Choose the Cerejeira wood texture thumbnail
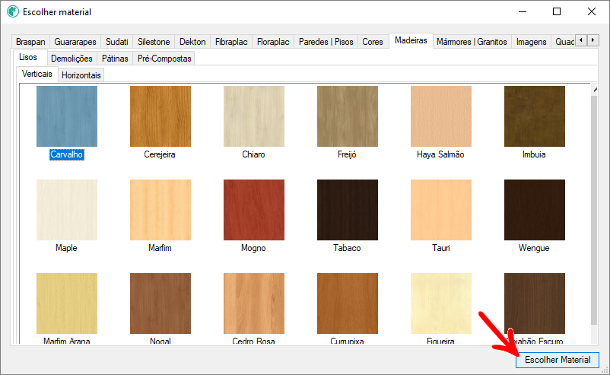 click(x=160, y=116)
